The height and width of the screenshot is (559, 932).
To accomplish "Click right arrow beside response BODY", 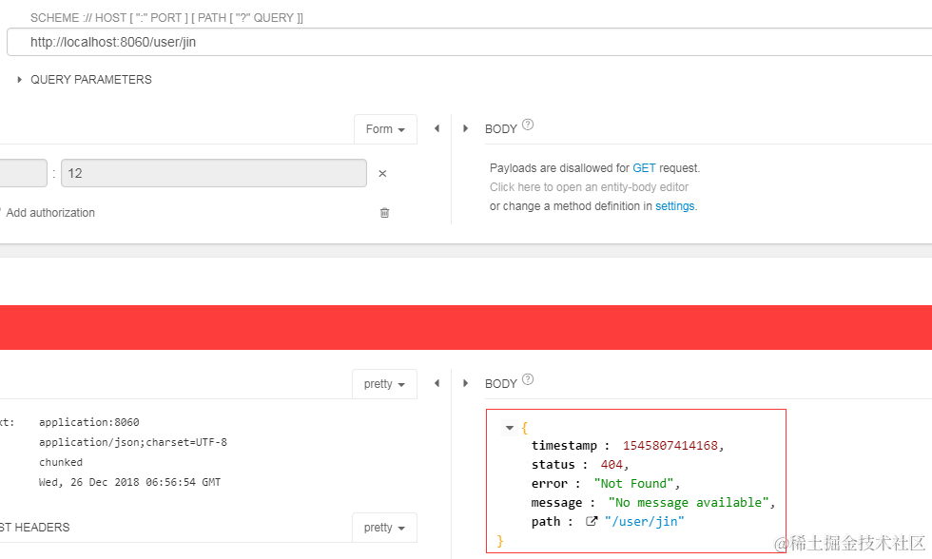I will click(465, 383).
